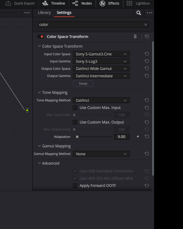183x229 pixels.
Task: Reset Output Gamma value
Action: 147,76
